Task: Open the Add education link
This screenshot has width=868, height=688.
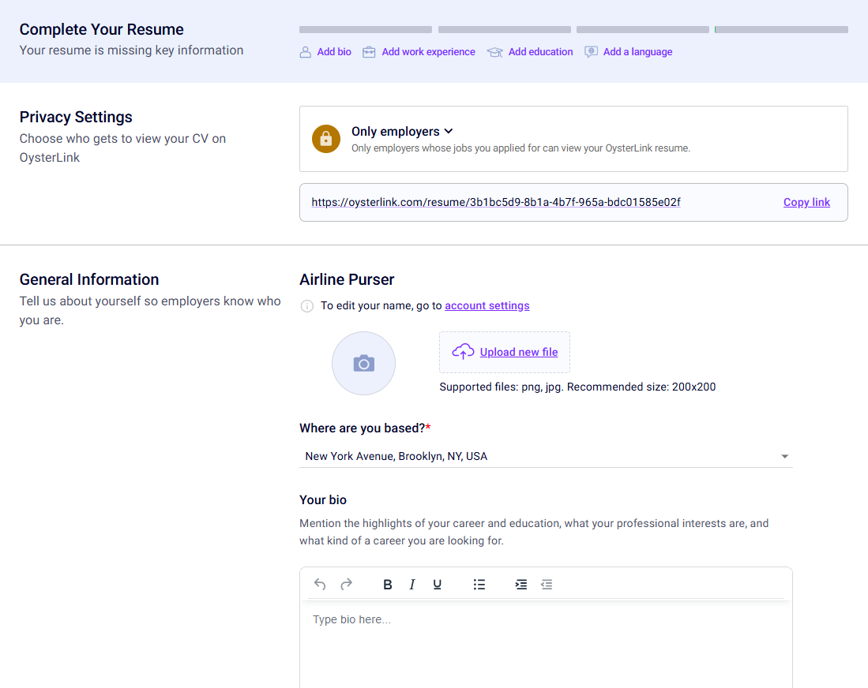Action: point(540,51)
